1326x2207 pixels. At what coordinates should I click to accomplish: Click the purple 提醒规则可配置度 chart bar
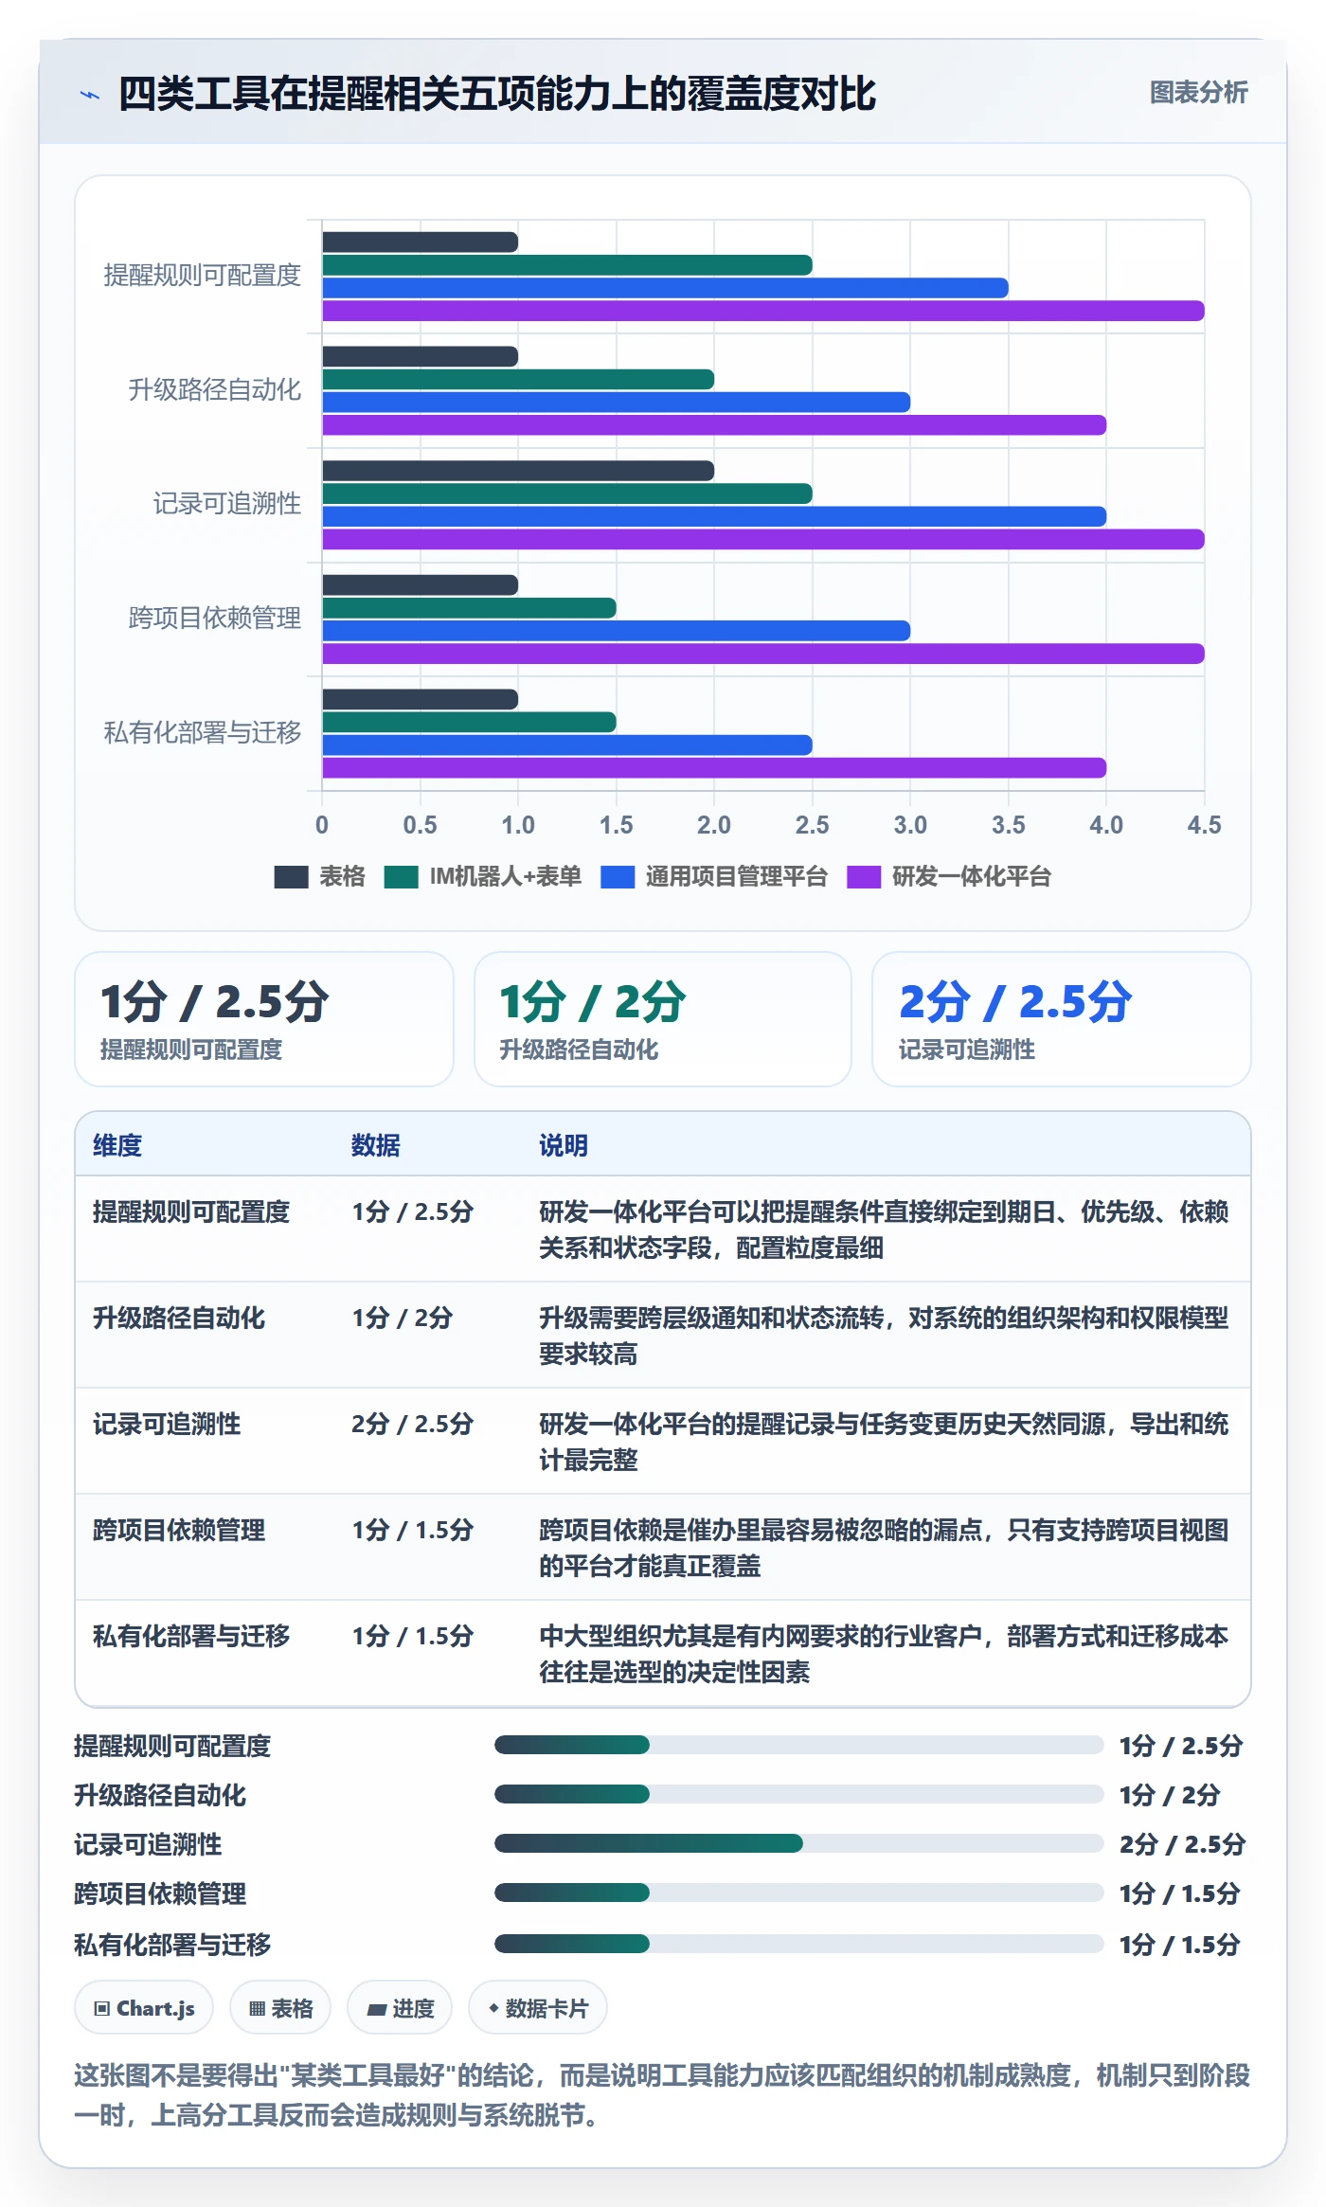pos(763,311)
